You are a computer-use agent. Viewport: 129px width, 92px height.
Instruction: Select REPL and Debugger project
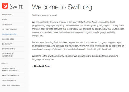pos(11,85)
